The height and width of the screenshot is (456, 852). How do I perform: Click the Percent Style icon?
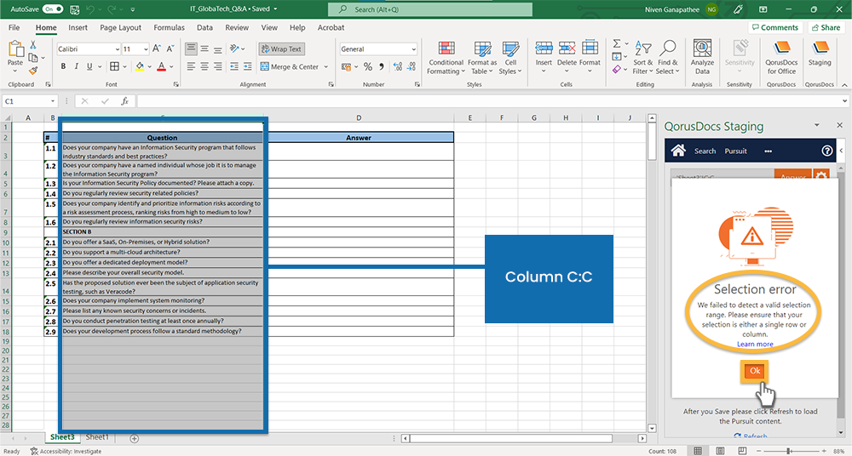point(368,66)
